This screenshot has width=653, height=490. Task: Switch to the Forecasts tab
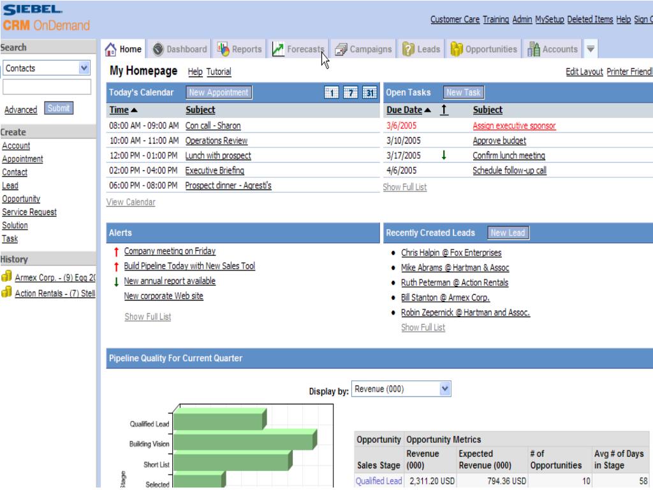(298, 49)
